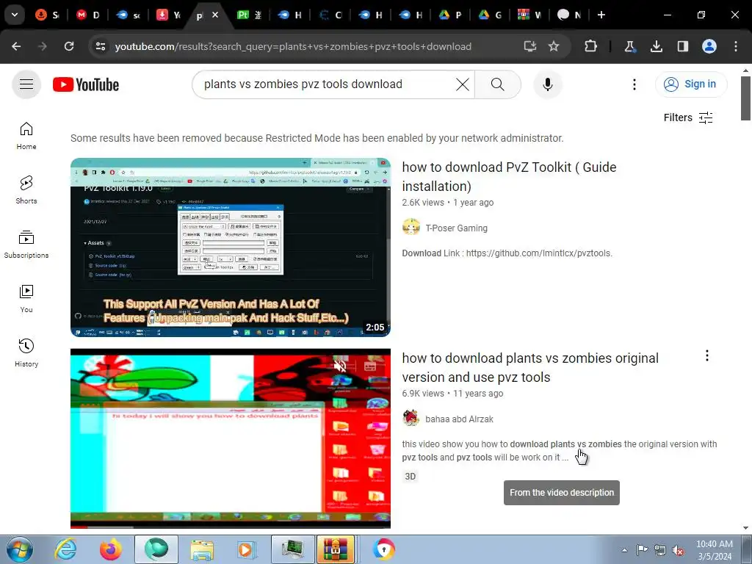
Task: Open the T-Poser Gaming channel name
Action: [x=457, y=228]
